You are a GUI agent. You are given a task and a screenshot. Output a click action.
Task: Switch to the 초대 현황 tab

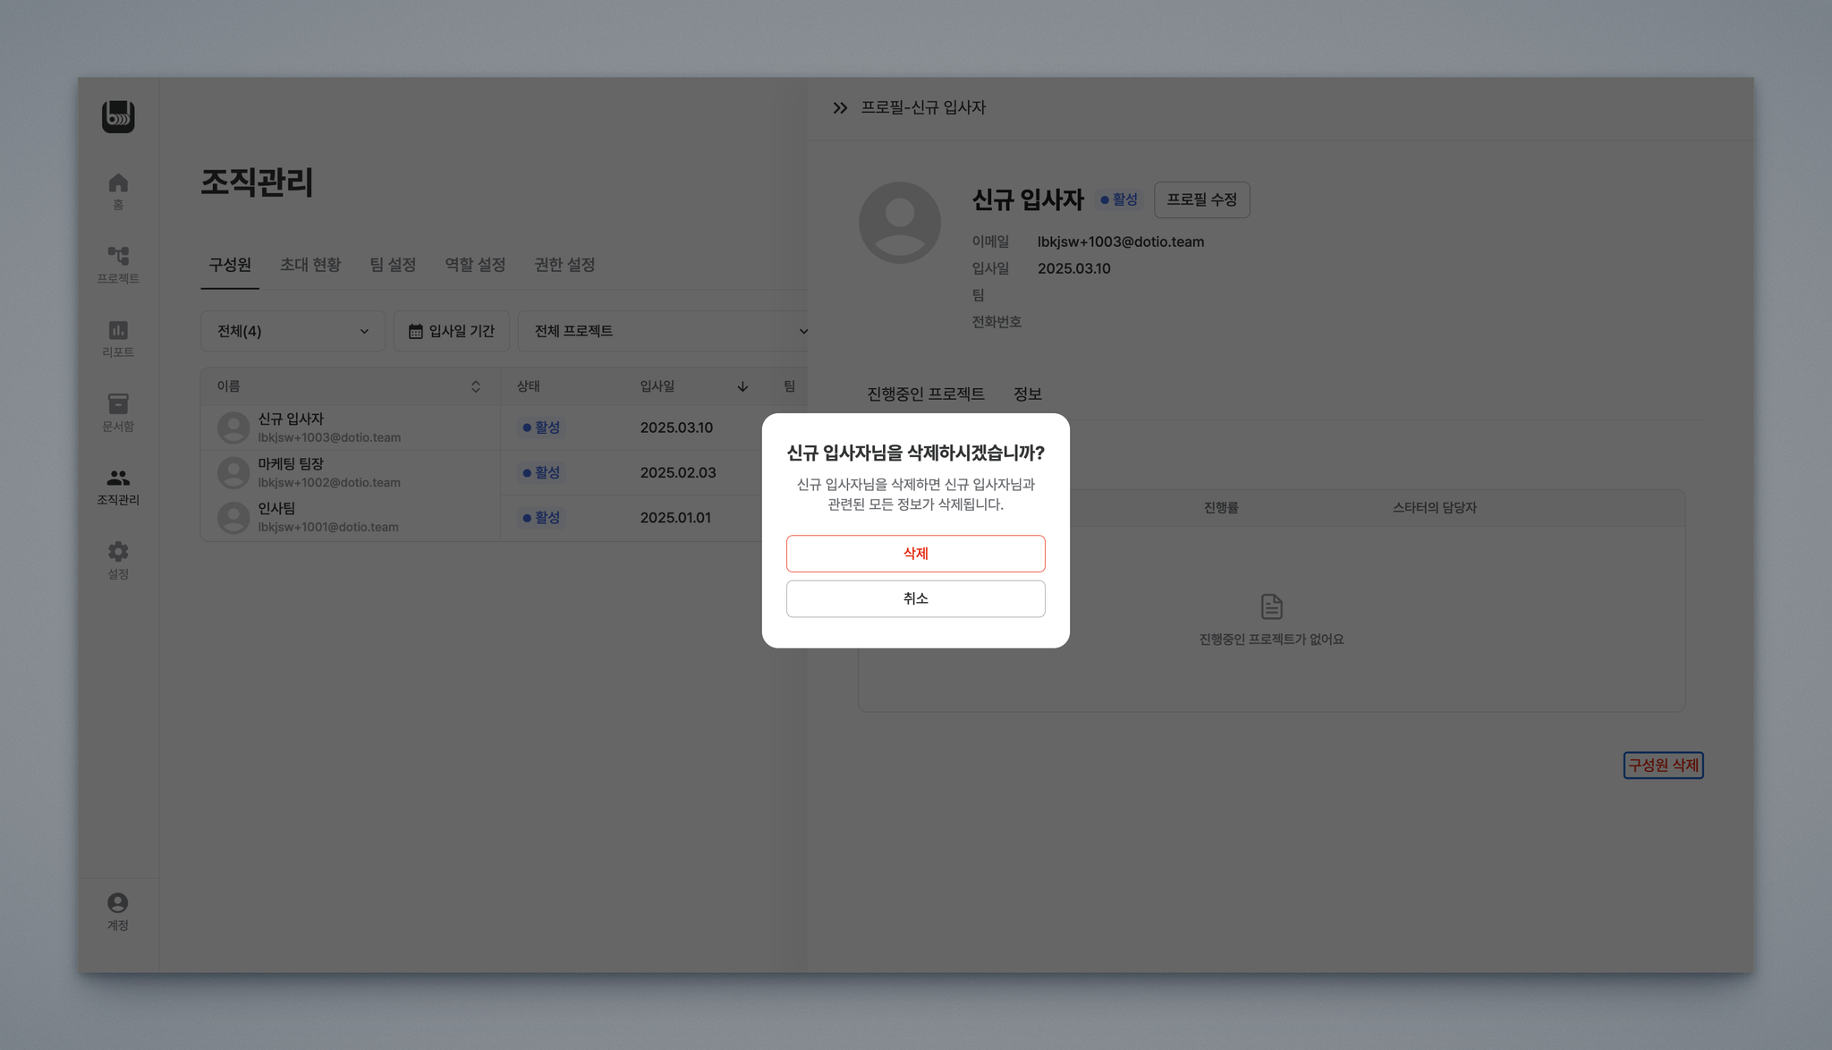coord(310,265)
